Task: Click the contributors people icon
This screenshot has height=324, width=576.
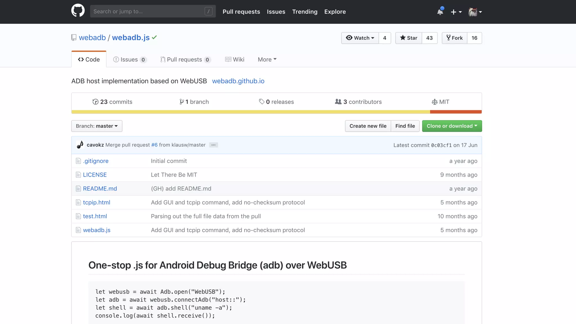Action: [x=338, y=102]
